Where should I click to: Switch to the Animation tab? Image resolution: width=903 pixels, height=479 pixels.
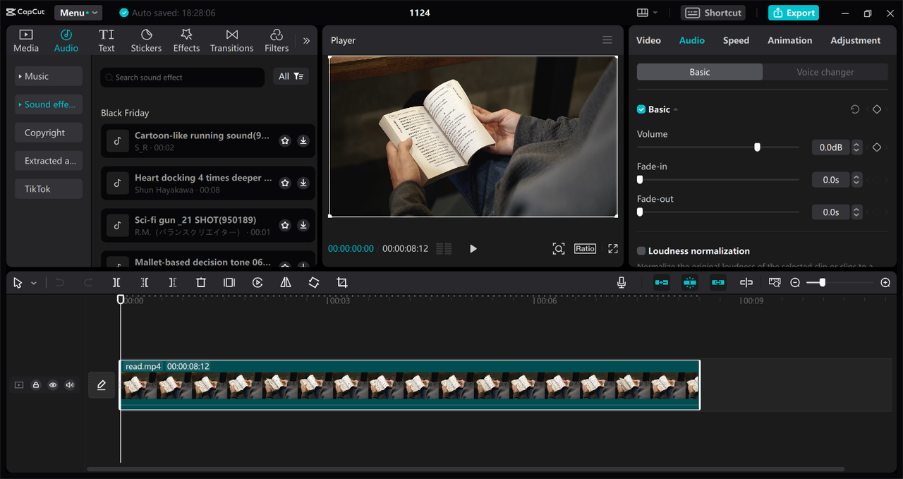[789, 40]
